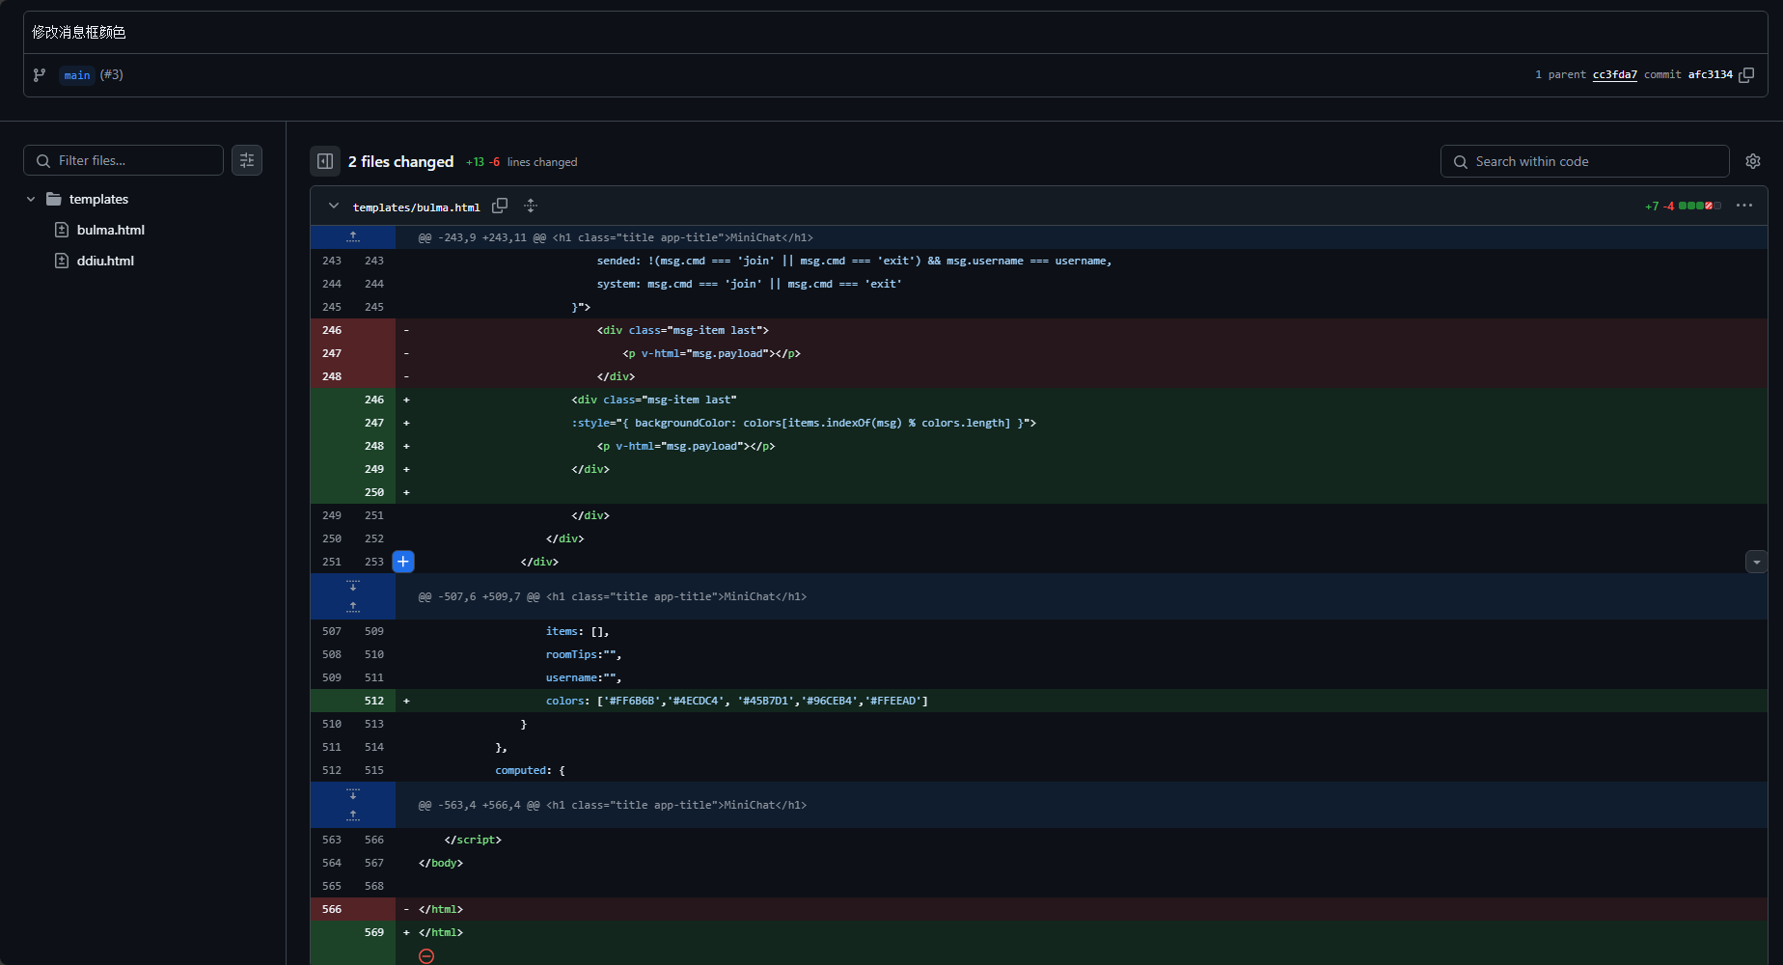Open parent commit cc3fda7

(1614, 74)
